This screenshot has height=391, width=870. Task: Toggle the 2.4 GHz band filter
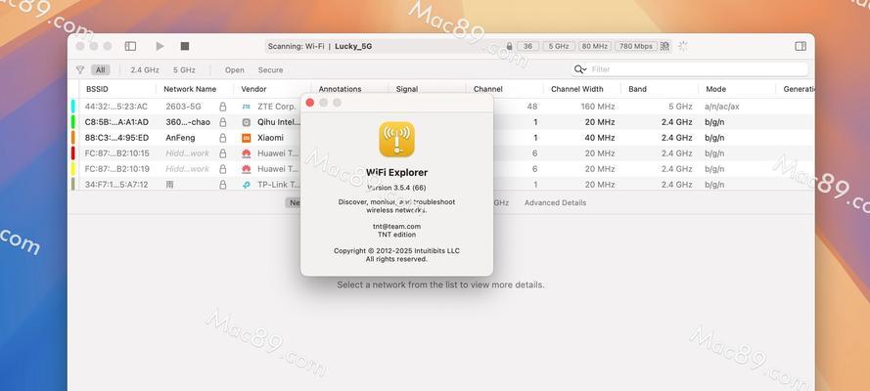click(x=145, y=69)
